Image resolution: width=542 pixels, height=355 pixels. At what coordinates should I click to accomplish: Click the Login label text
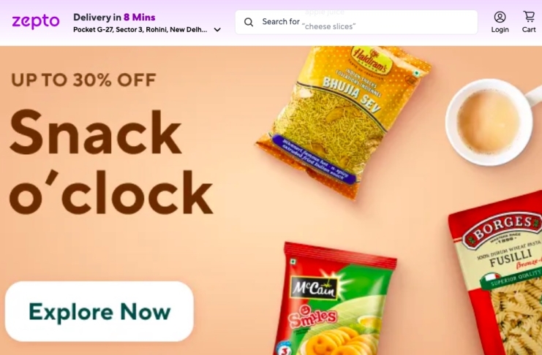pos(500,30)
